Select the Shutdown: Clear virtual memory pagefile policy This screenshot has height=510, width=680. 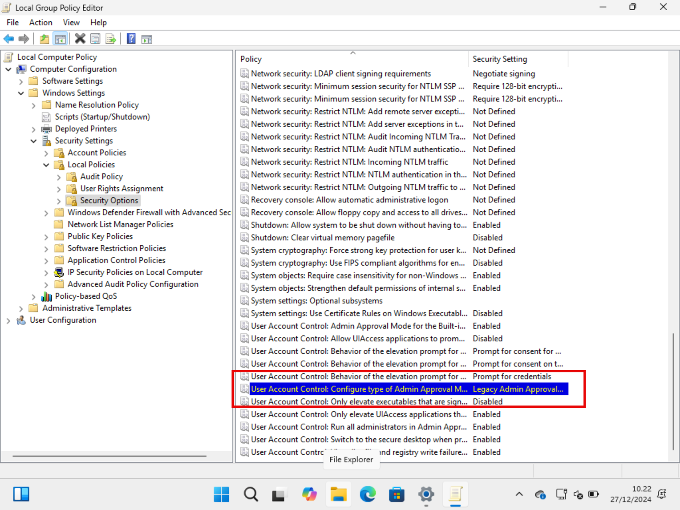[x=322, y=238]
